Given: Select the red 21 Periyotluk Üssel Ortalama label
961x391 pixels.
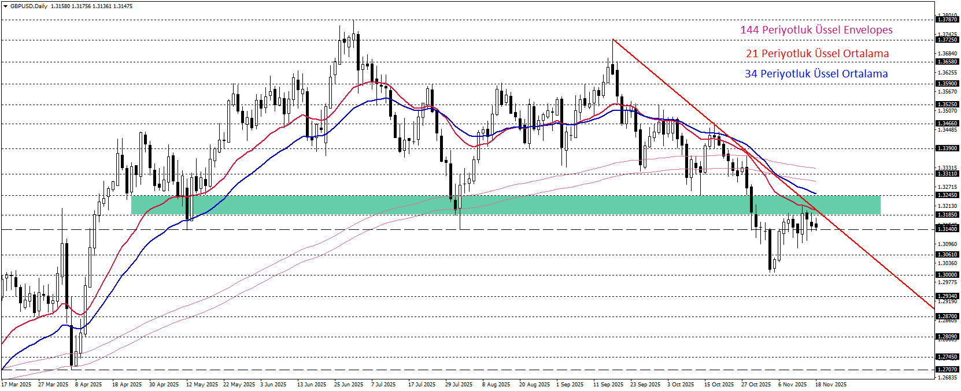Looking at the screenshot, I should (817, 54).
